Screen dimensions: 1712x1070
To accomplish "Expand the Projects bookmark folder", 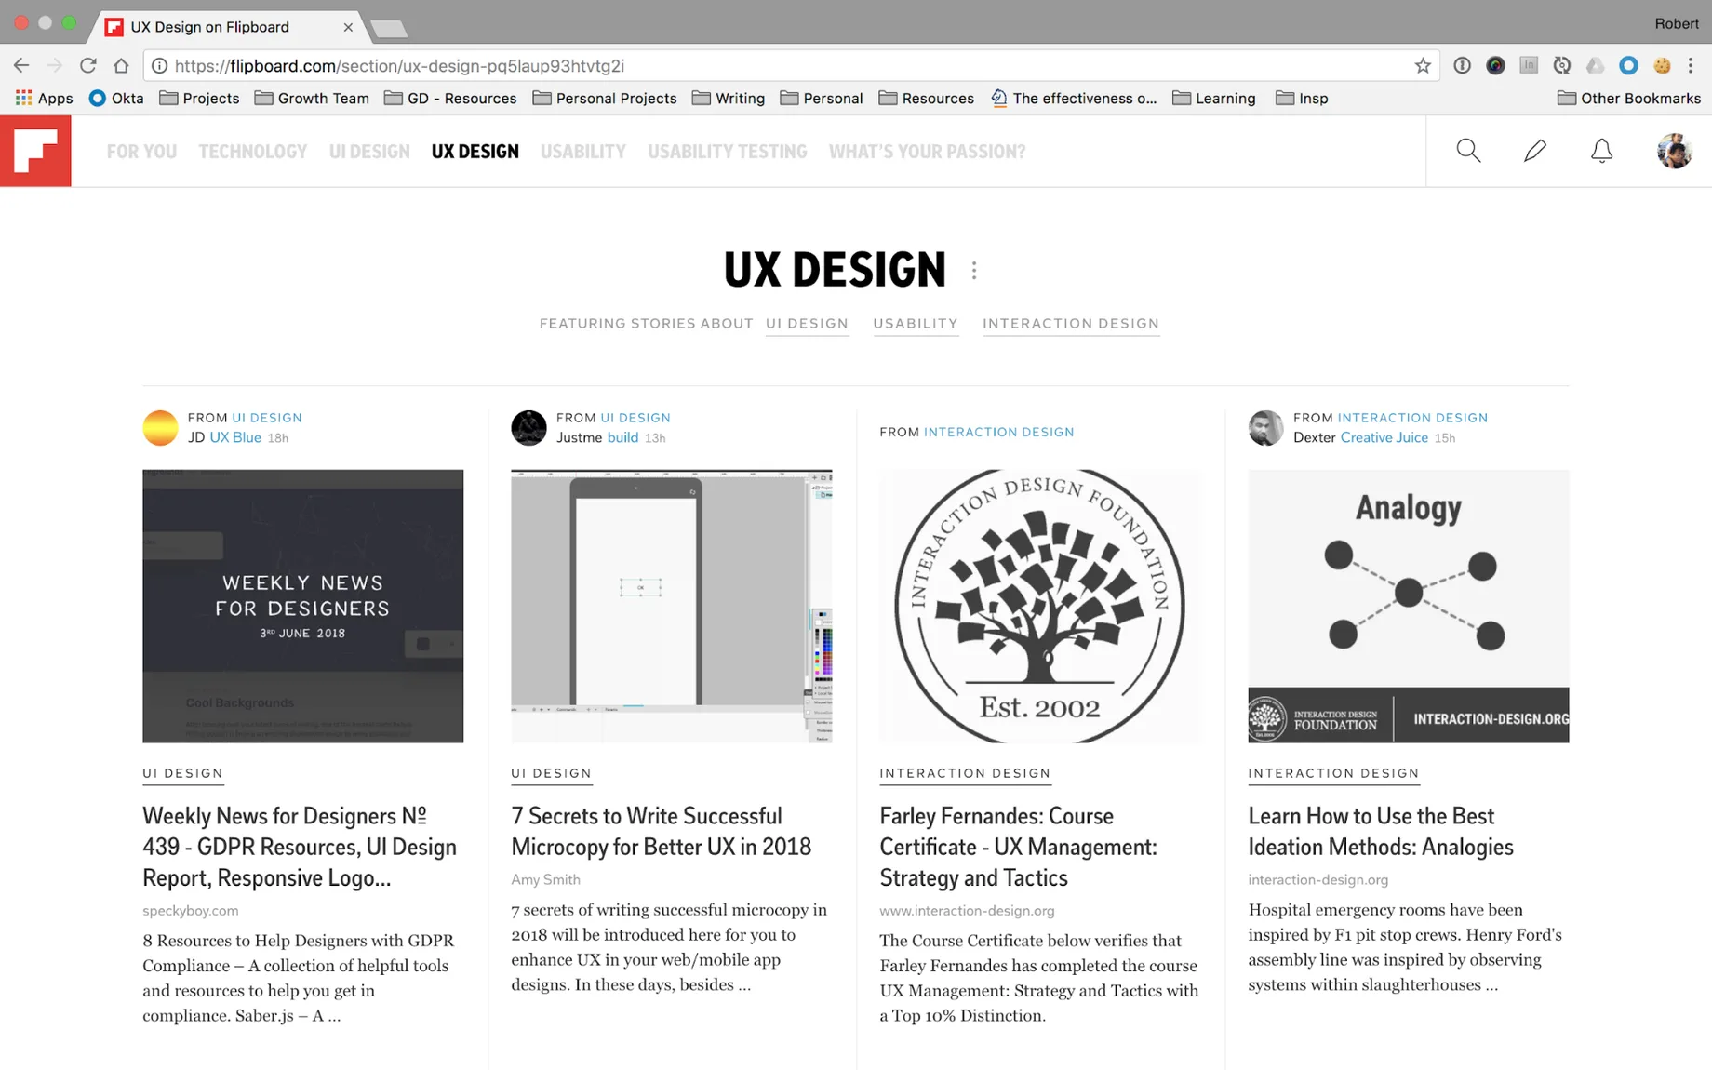I will point(199,98).
